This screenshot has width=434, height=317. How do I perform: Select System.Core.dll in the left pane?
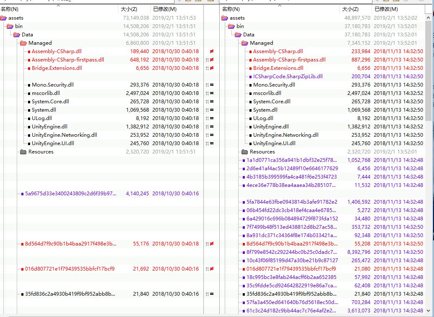coord(50,102)
